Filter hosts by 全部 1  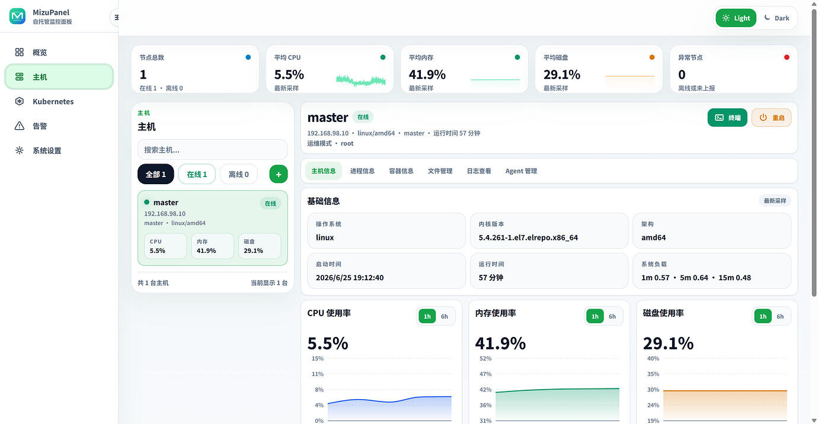156,174
